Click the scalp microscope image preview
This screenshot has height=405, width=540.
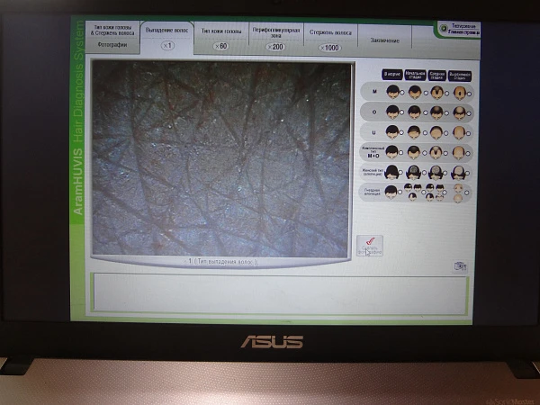220,157
